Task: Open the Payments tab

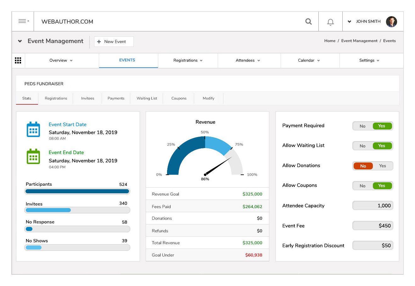Action: [116, 98]
